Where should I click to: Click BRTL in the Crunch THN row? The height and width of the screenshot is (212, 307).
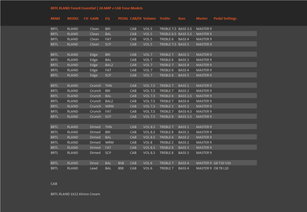pos(55,86)
